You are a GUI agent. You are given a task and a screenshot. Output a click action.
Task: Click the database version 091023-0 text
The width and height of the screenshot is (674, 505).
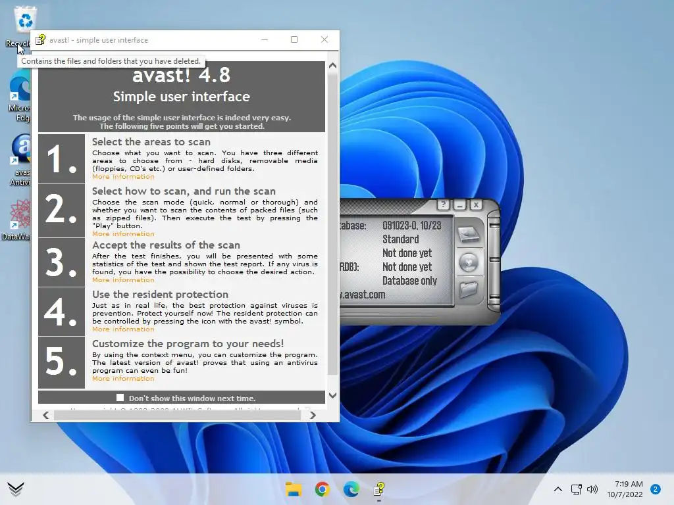[x=412, y=226]
